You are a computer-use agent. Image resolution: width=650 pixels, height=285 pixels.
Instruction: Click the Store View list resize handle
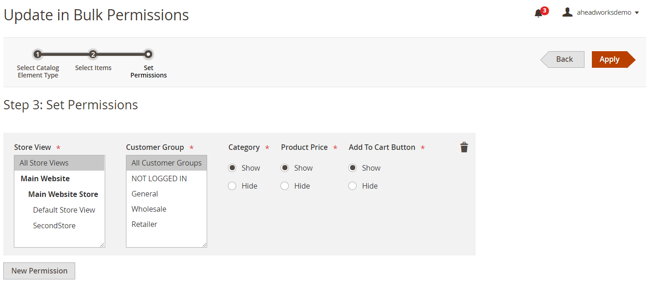tap(102, 244)
